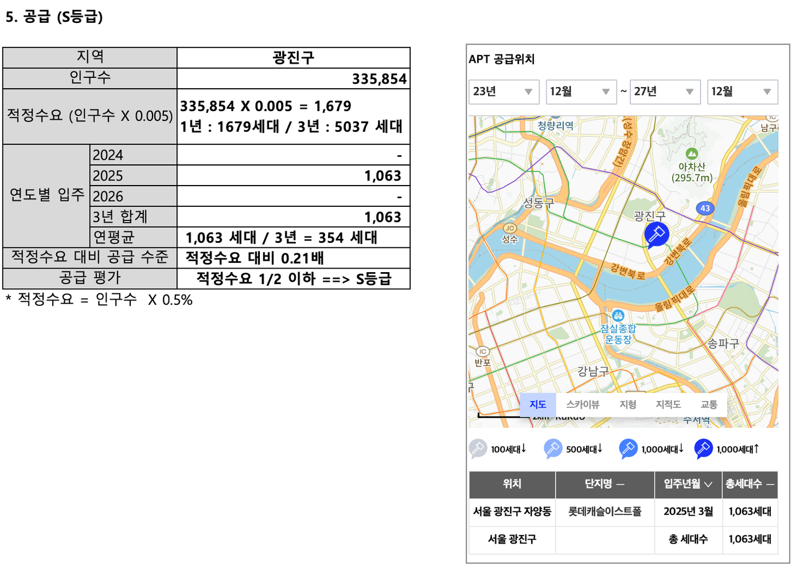Click the route 43 badge on map
Image resolution: width=804 pixels, height=578 pixels.
tap(705, 209)
